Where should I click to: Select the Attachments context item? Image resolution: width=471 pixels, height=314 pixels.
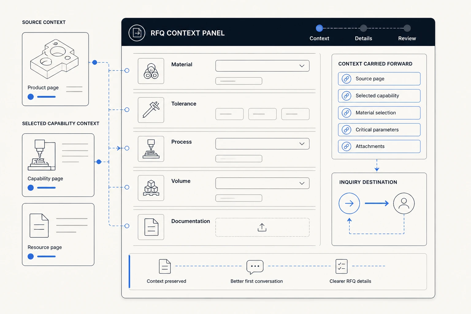click(x=379, y=147)
